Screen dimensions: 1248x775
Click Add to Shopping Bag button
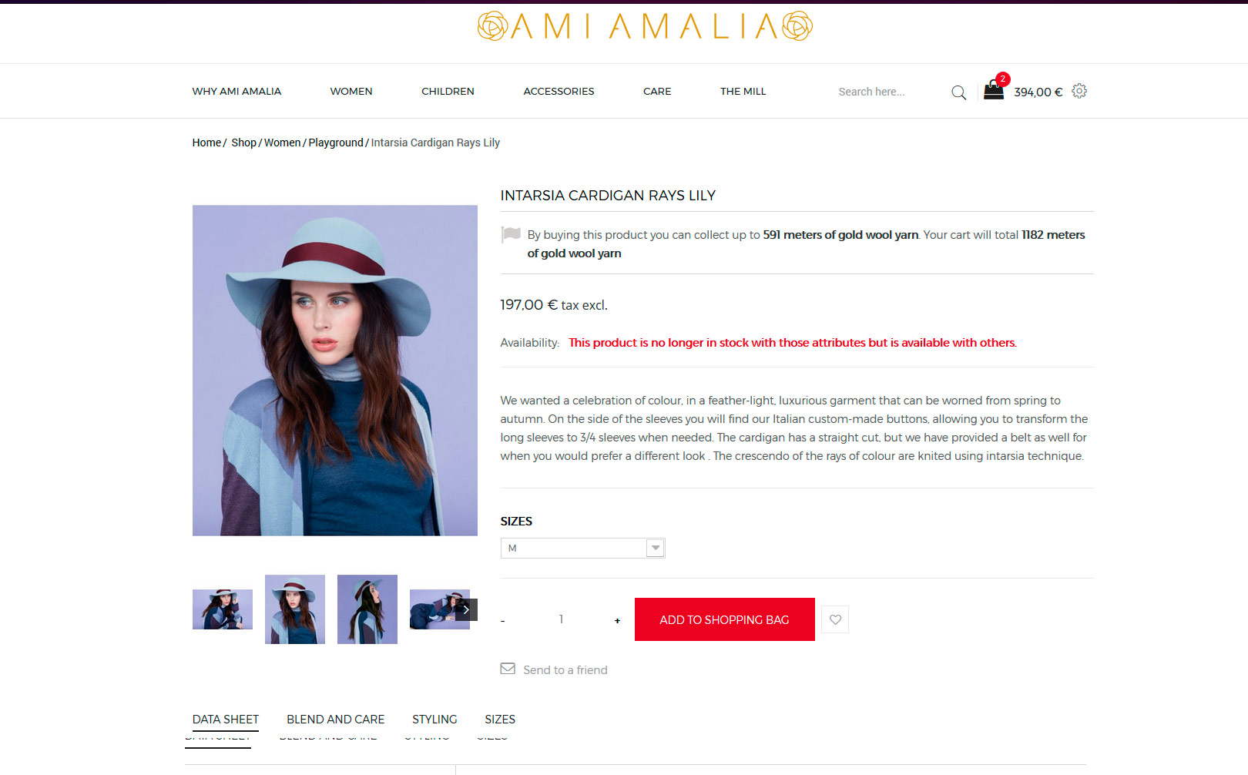point(724,619)
